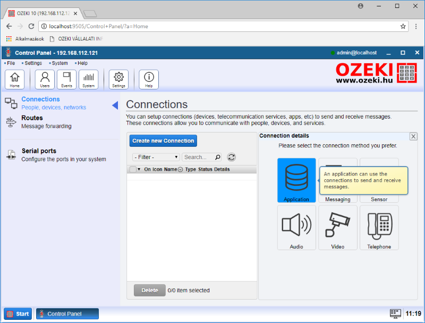Open Control Panel taskbar item
Screen dimensions: 425x323
[x=67, y=314]
